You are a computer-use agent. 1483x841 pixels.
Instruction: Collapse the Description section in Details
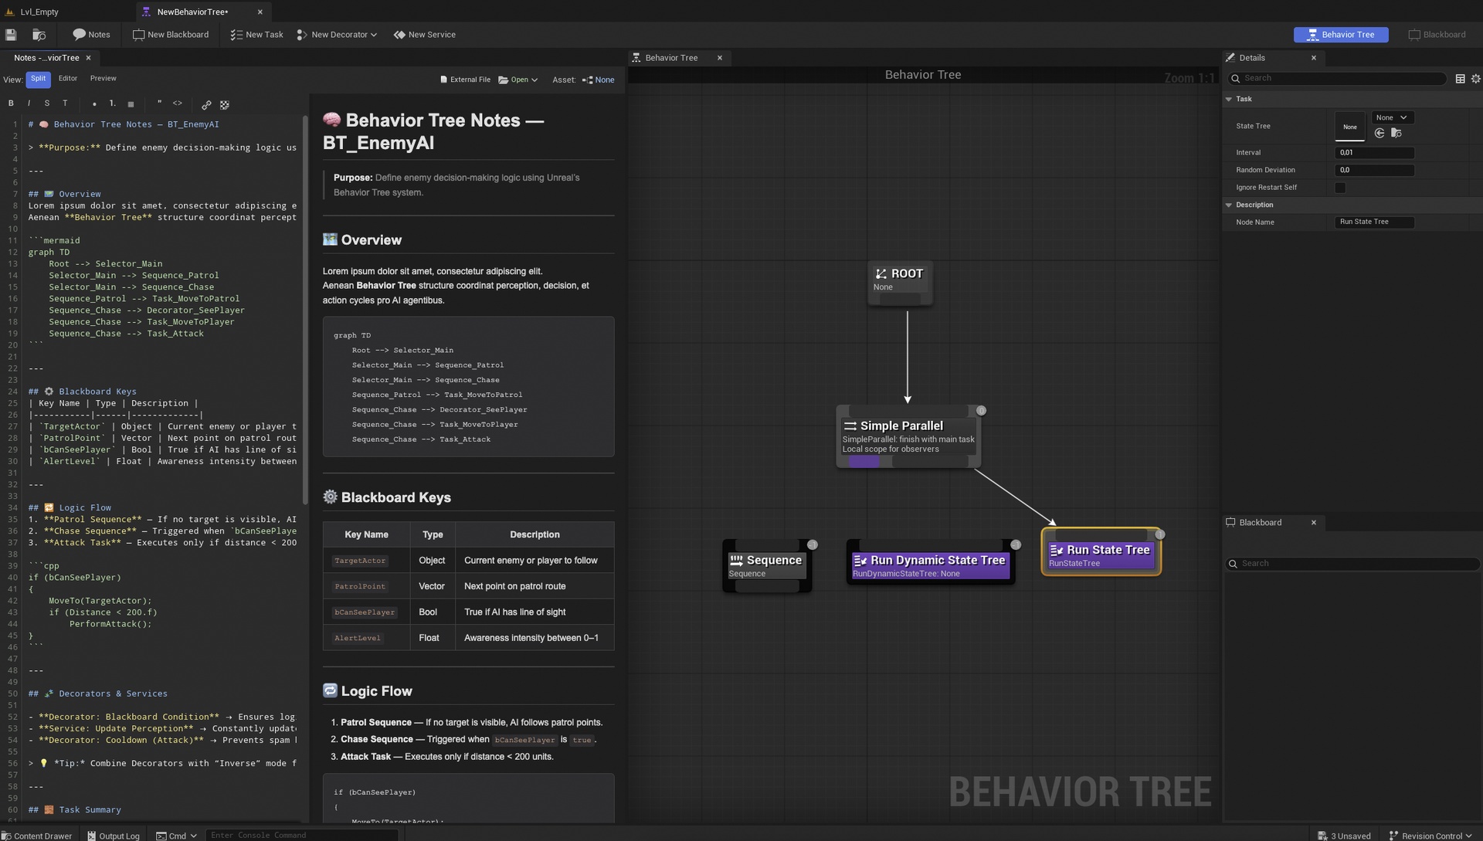pos(1229,205)
